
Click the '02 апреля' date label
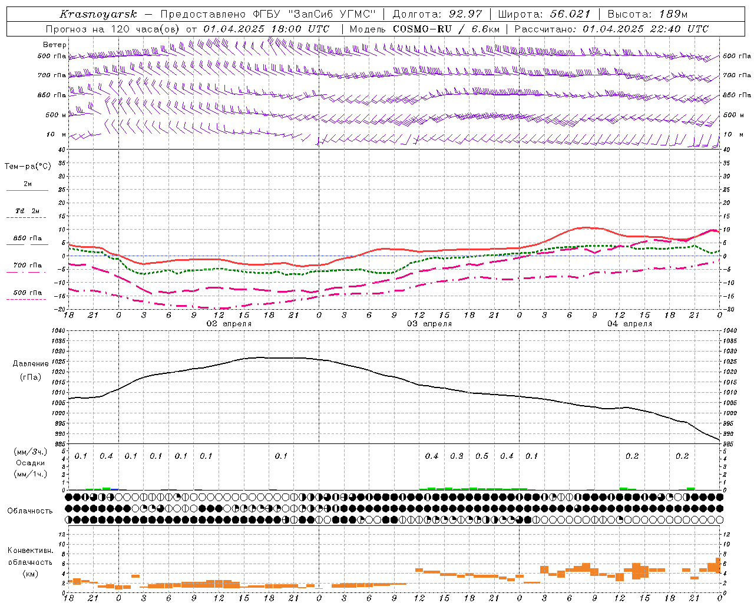coord(229,324)
